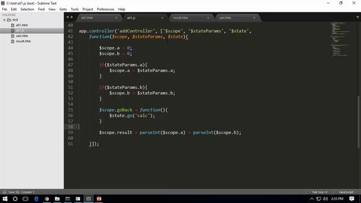
Task: Close the a01.htm tab
Action: click(x=116, y=17)
